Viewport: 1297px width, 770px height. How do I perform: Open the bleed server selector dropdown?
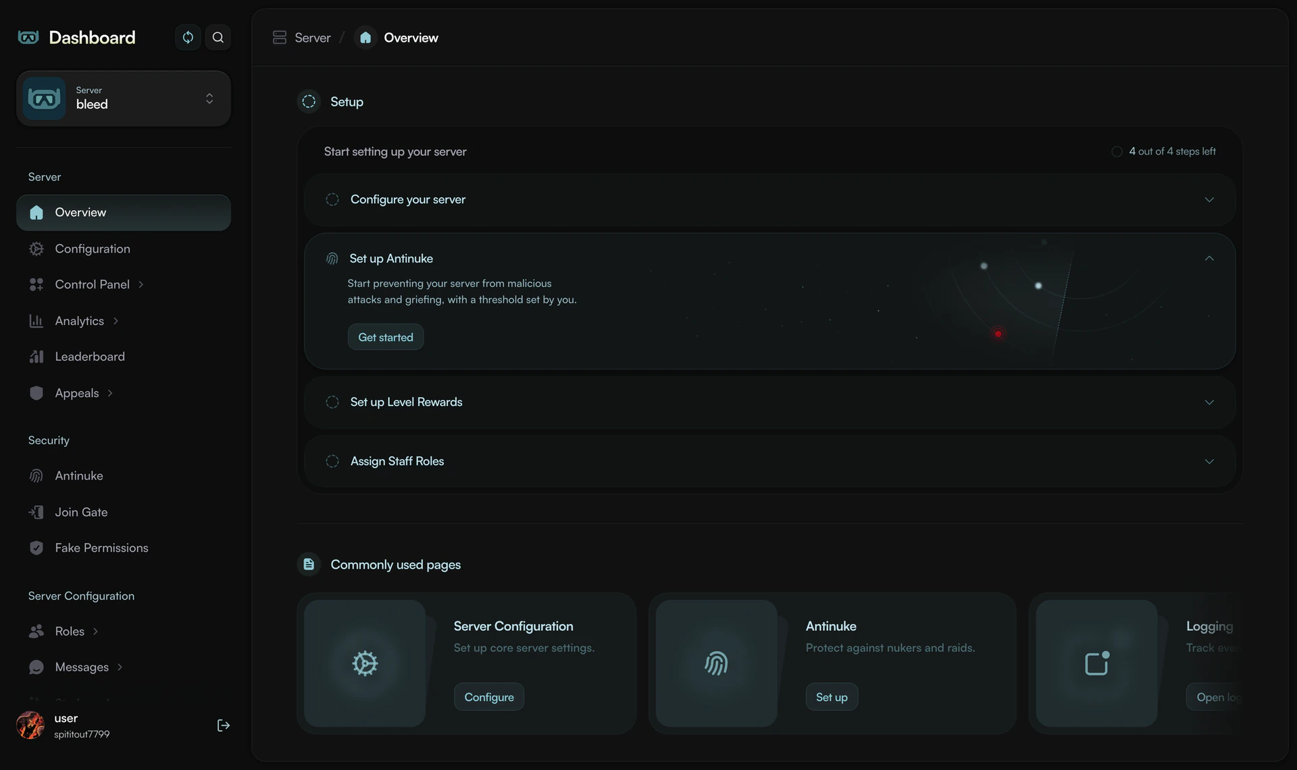pos(124,99)
